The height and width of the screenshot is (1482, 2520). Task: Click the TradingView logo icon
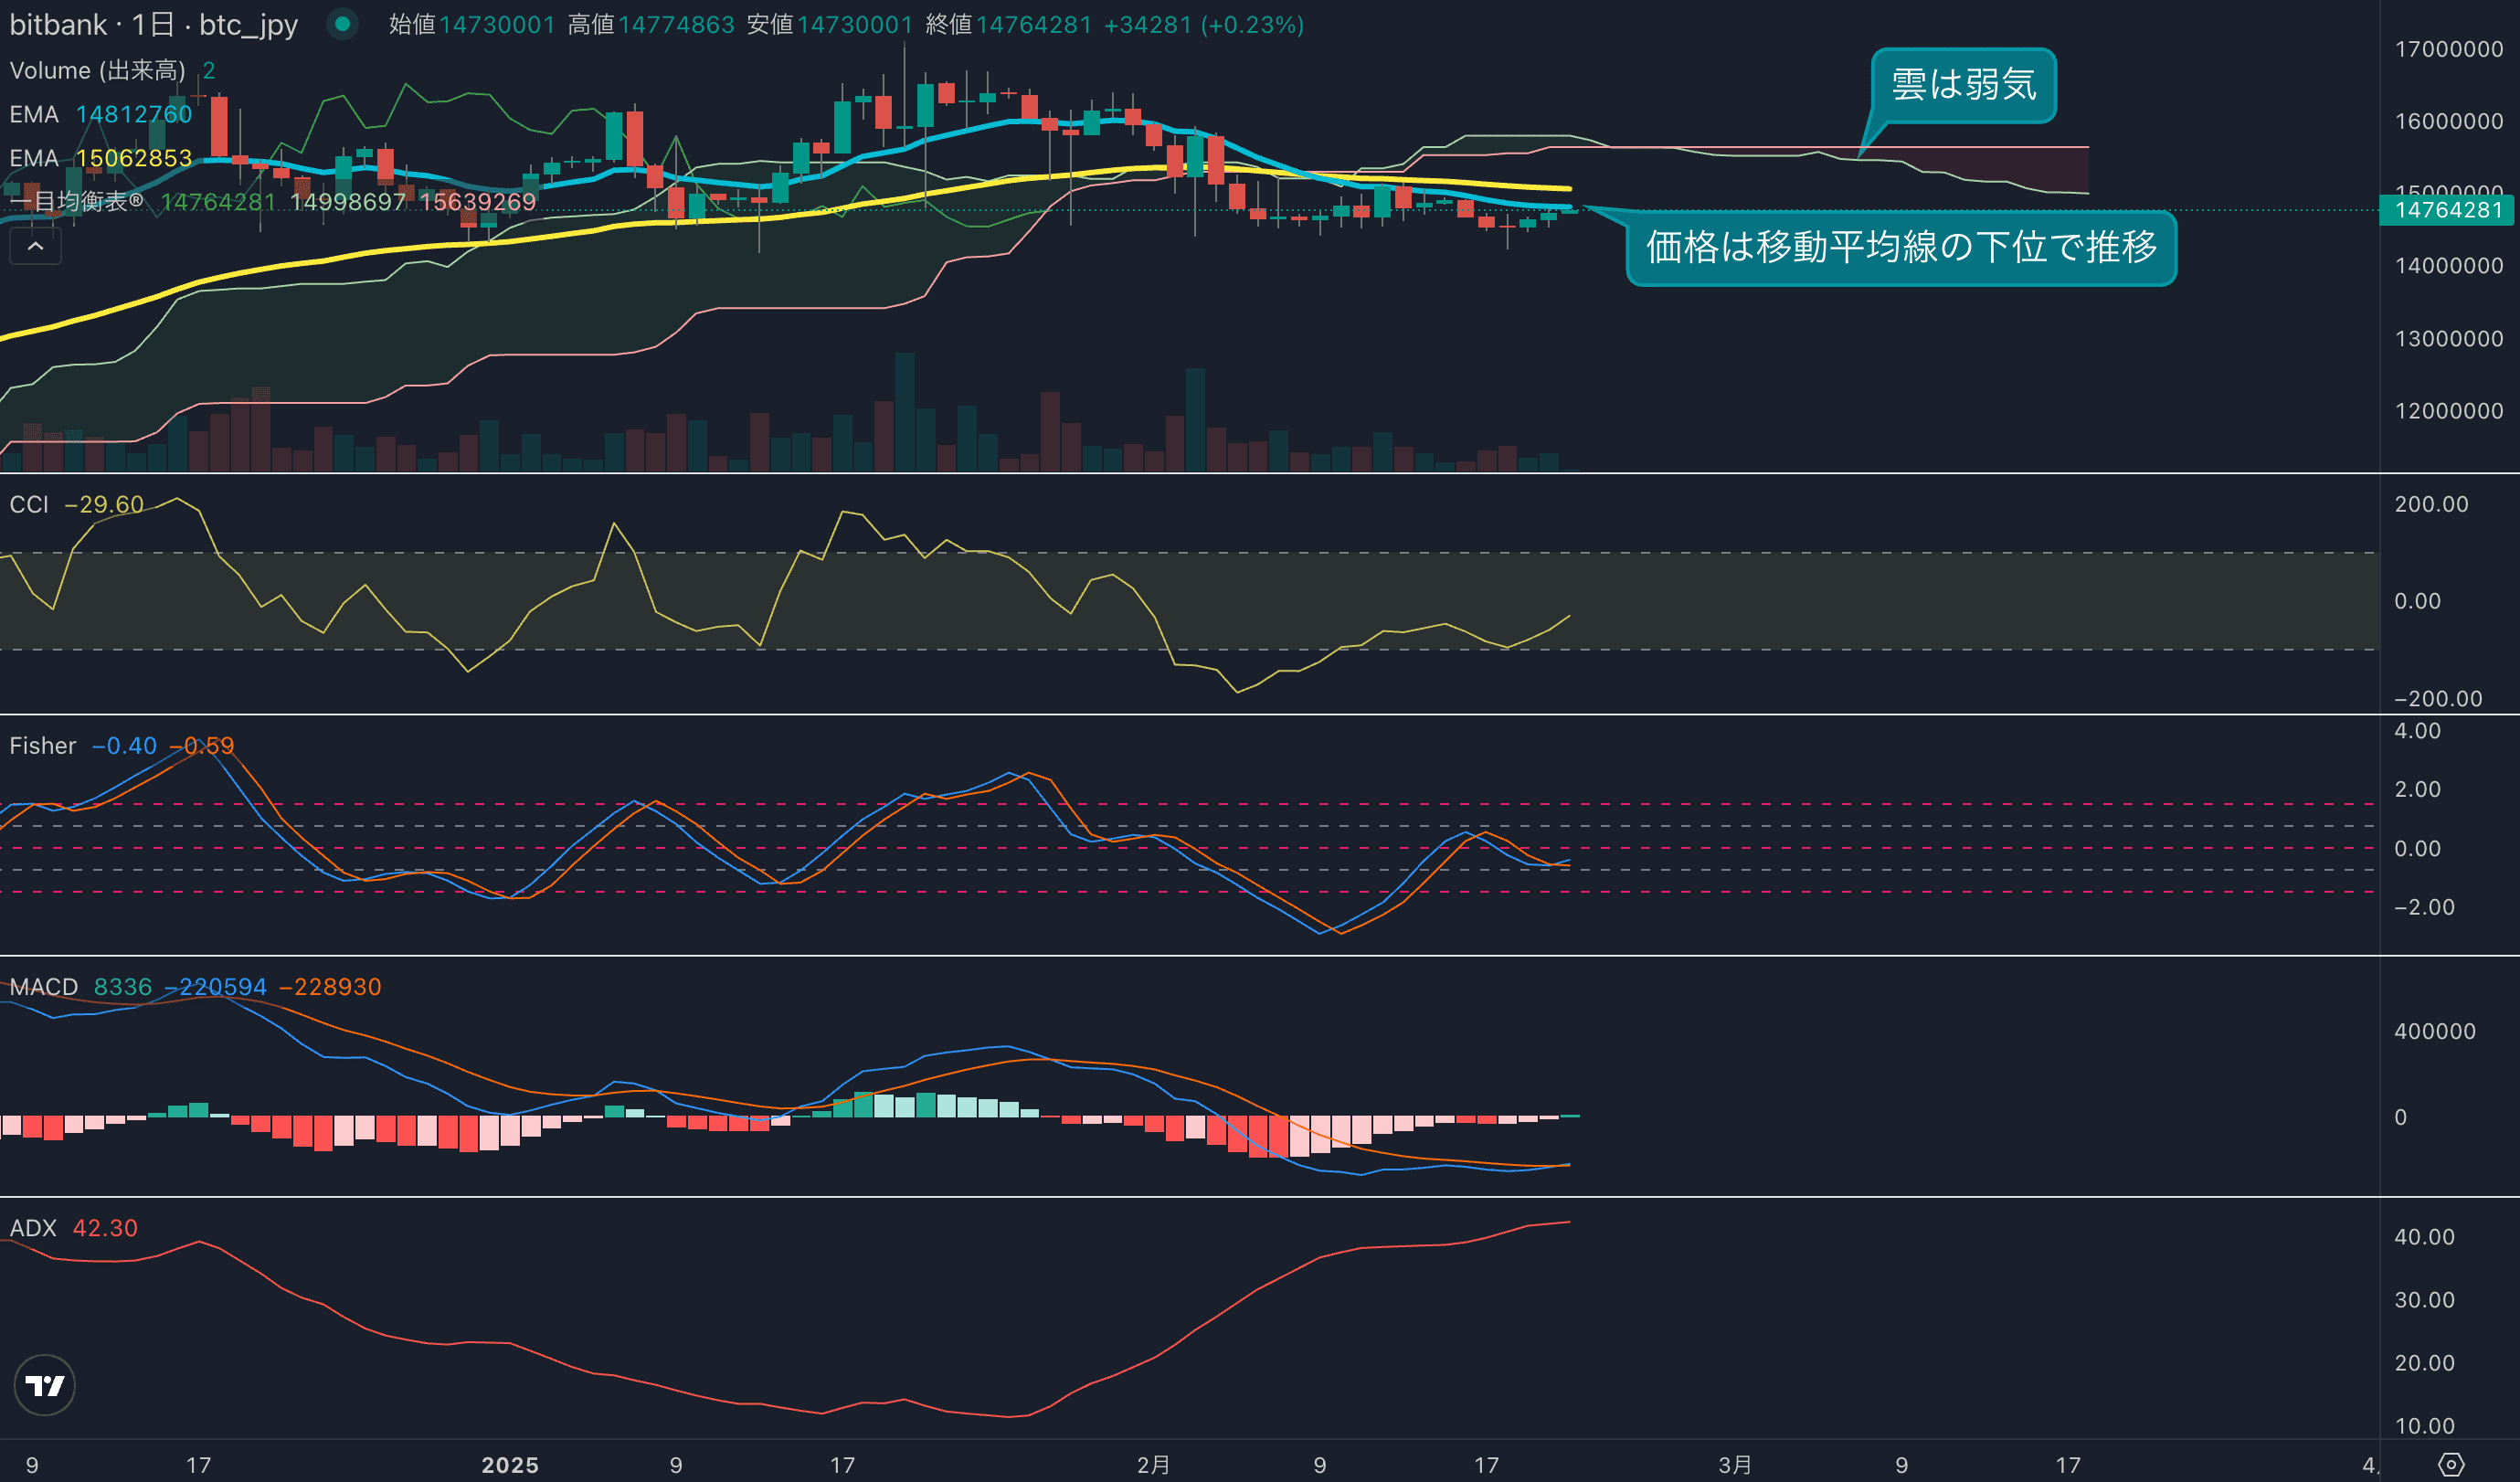(44, 1385)
